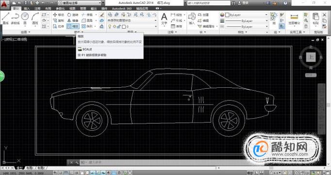
Task: Toggle the layer lock icon
Action: 119,27
